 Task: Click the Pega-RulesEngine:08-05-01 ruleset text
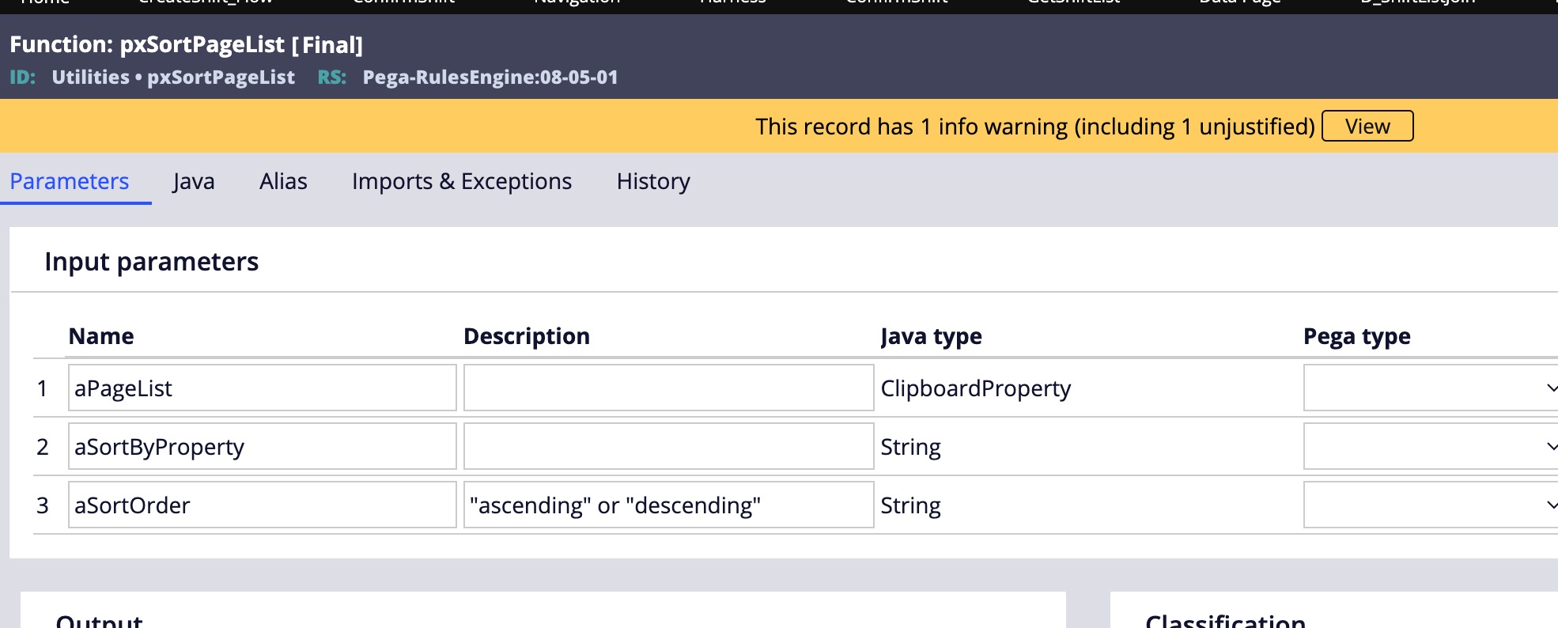[490, 78]
